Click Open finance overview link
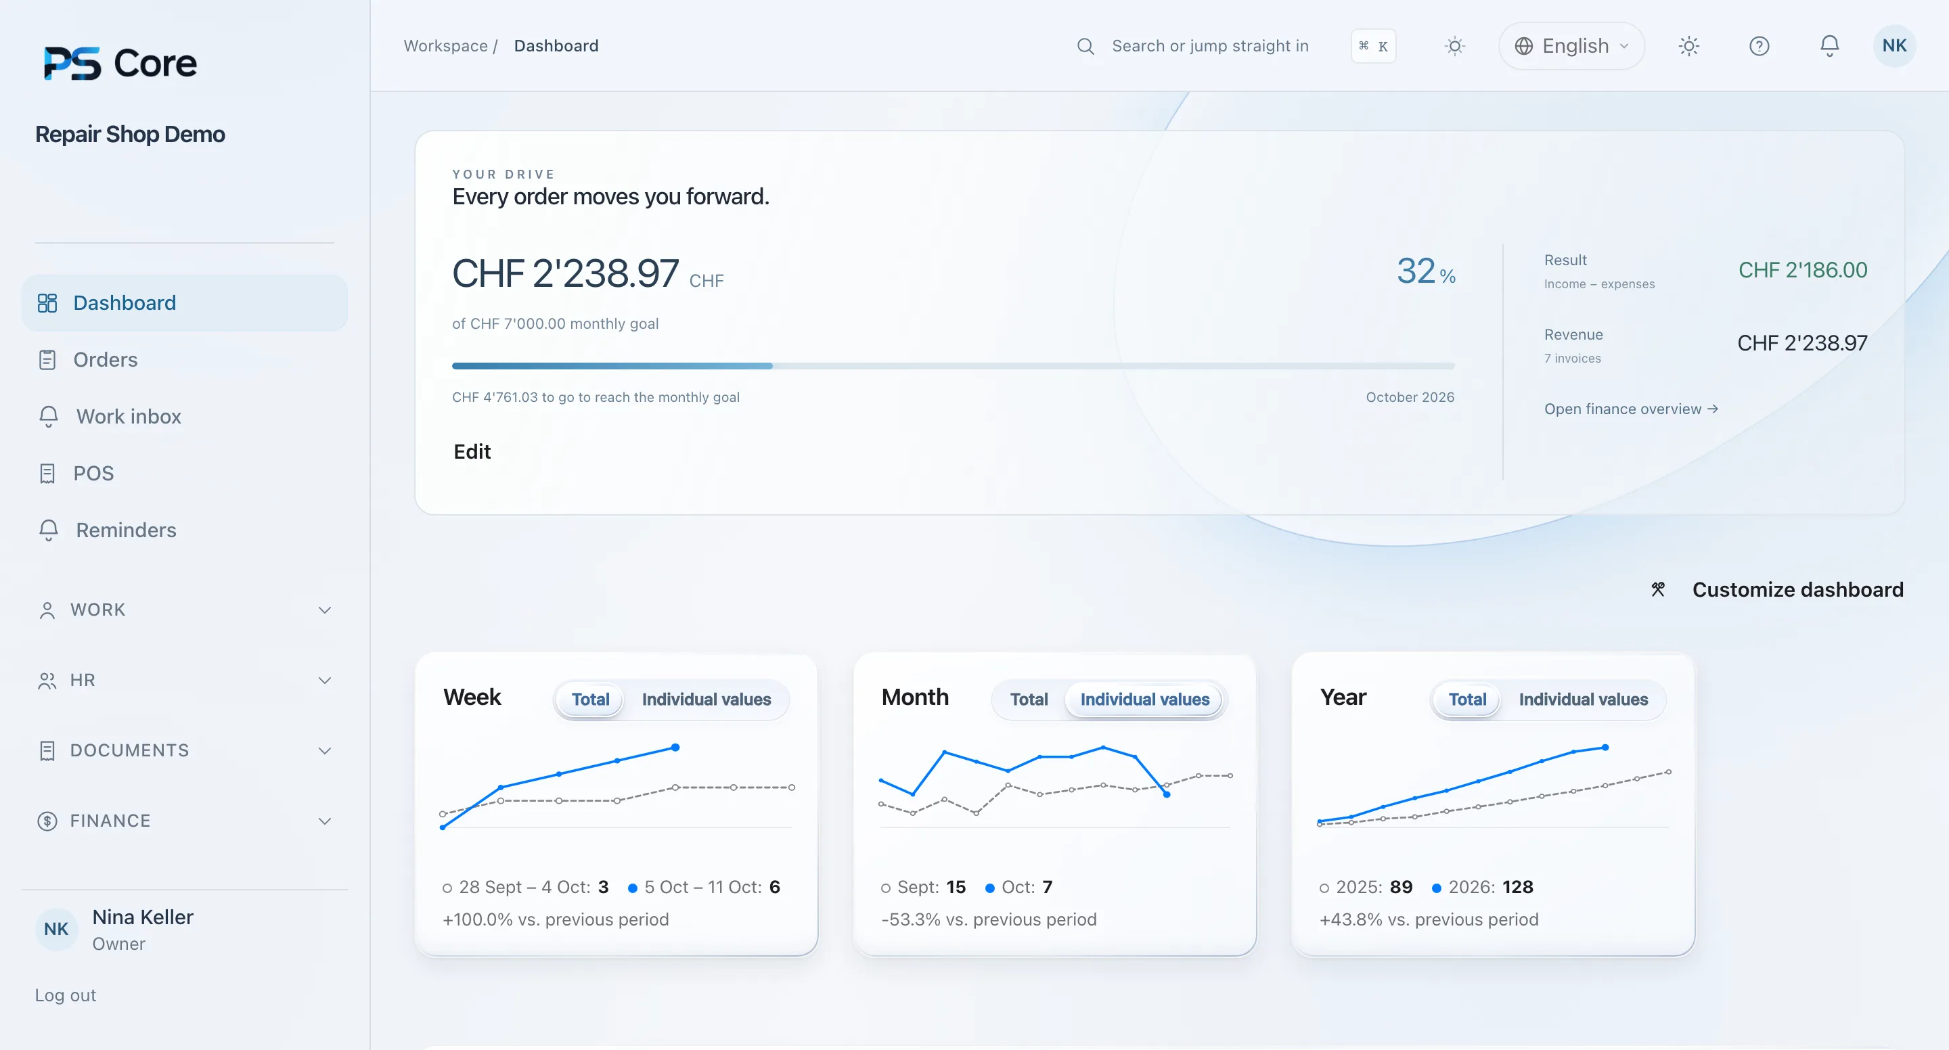The height and width of the screenshot is (1050, 1949). coord(1630,409)
